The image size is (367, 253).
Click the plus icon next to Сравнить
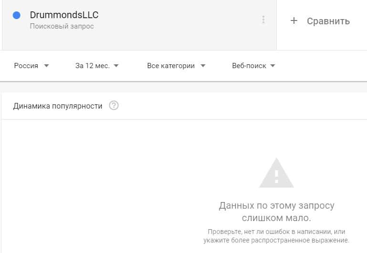click(294, 21)
